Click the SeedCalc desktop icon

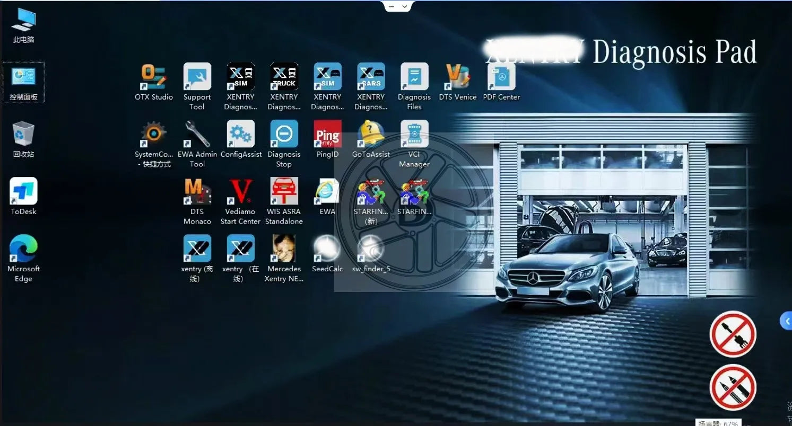pos(327,254)
